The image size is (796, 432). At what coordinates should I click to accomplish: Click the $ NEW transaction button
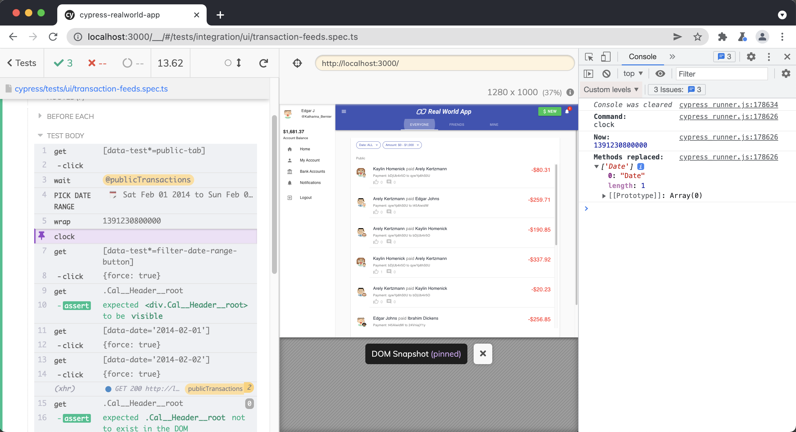[x=549, y=111]
